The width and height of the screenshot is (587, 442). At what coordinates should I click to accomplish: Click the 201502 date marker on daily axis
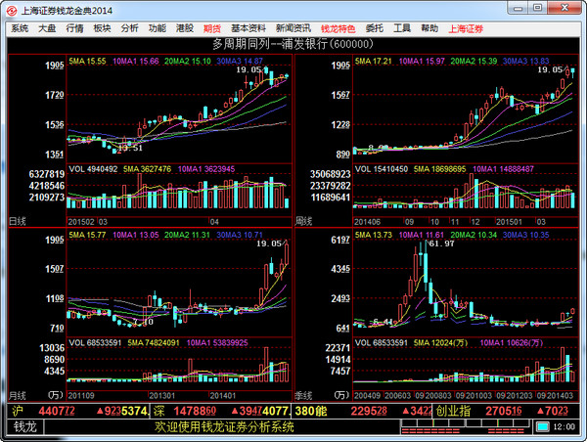coord(81,222)
